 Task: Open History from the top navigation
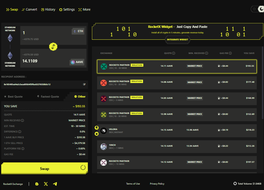[x=48, y=10]
